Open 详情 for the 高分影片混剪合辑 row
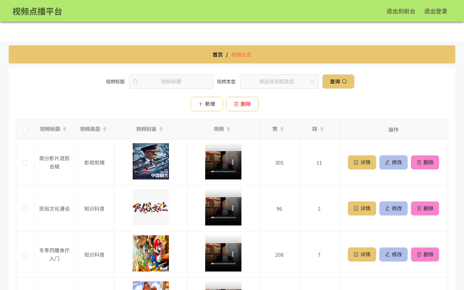The height and width of the screenshot is (290, 464). (x=362, y=162)
